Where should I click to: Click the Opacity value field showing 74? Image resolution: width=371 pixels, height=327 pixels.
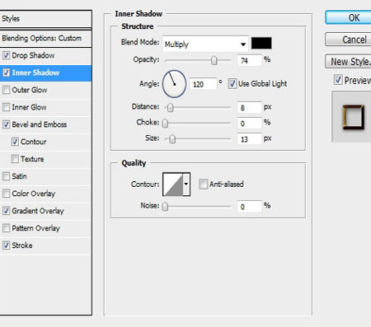[x=250, y=60]
